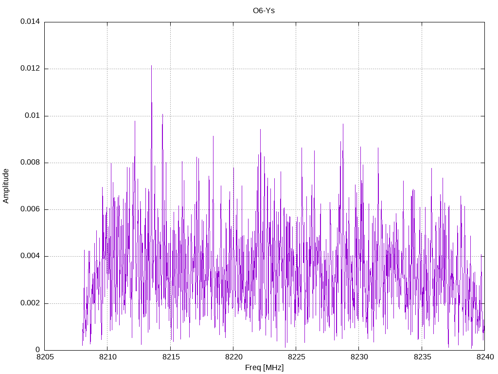Click the tallest spectrum peak above 0.012
This screenshot has height=374, width=498.
coord(152,66)
